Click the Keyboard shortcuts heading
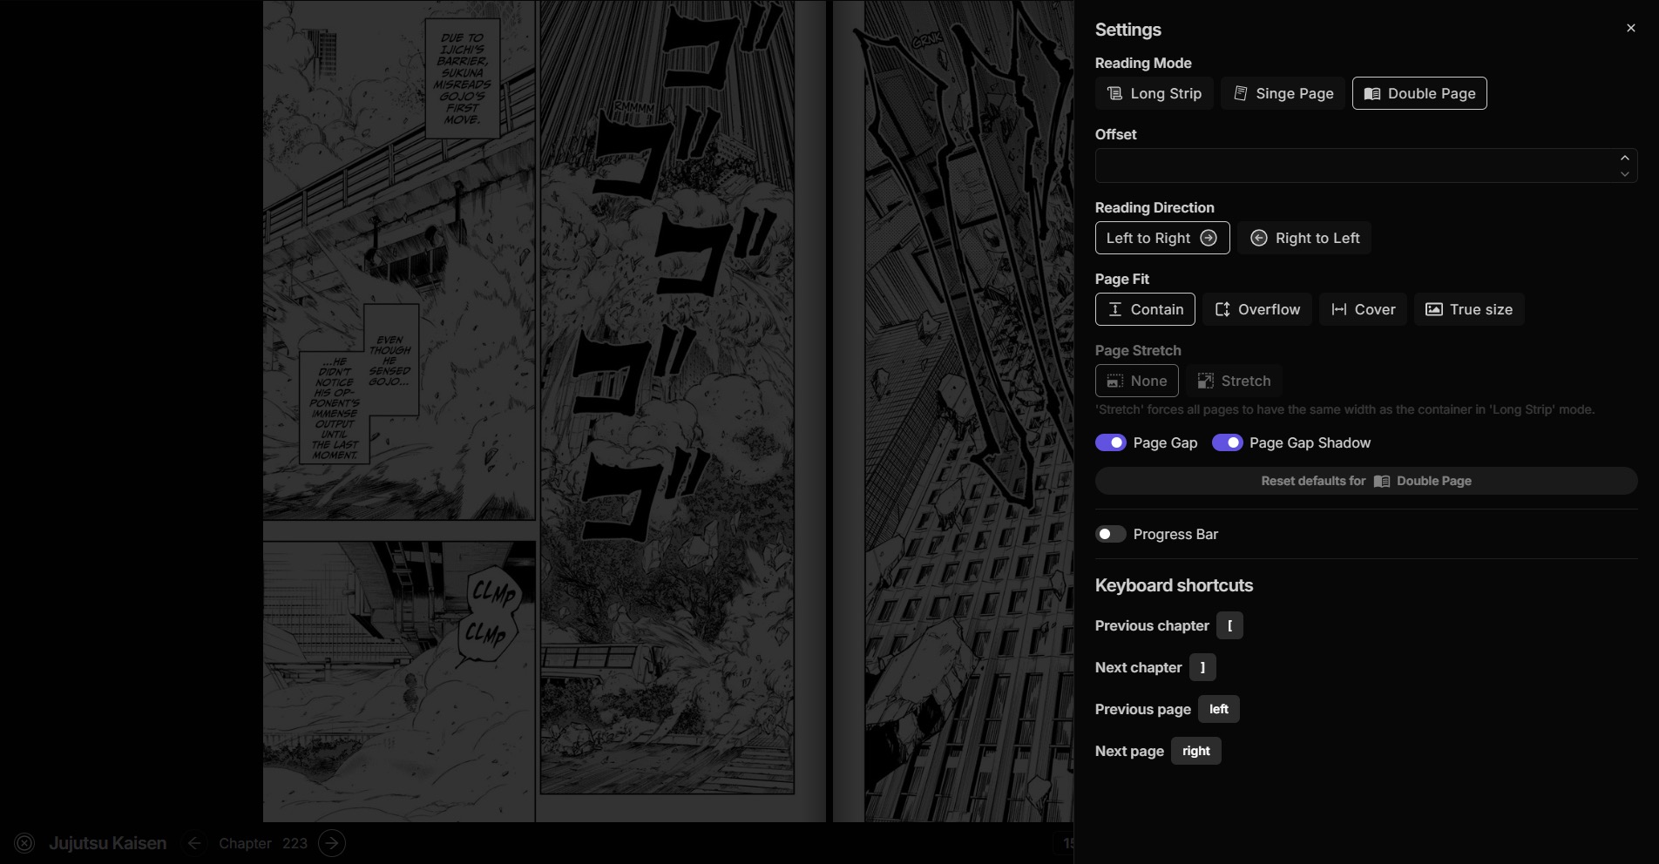The height and width of the screenshot is (864, 1659). click(1174, 585)
